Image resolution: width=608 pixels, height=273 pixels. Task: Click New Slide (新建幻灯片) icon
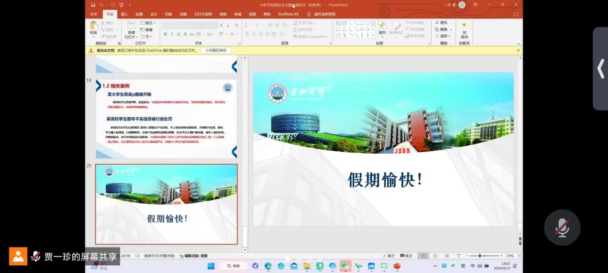131,27
